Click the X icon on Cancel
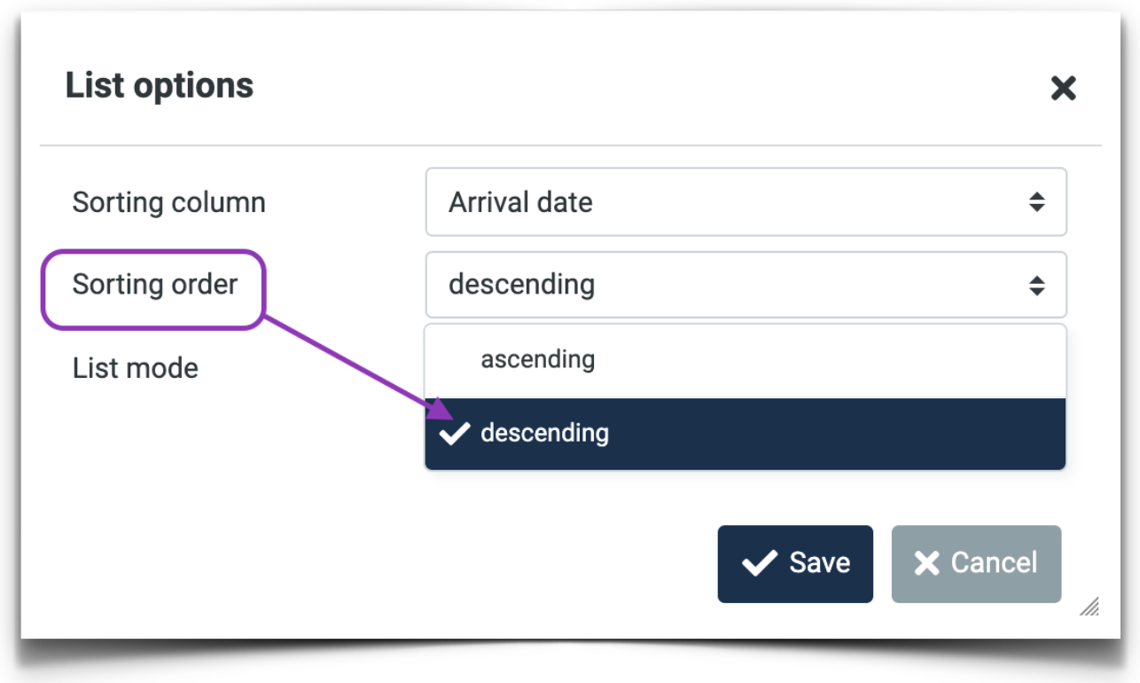Viewport: 1140px width, 683px height. pos(926,563)
